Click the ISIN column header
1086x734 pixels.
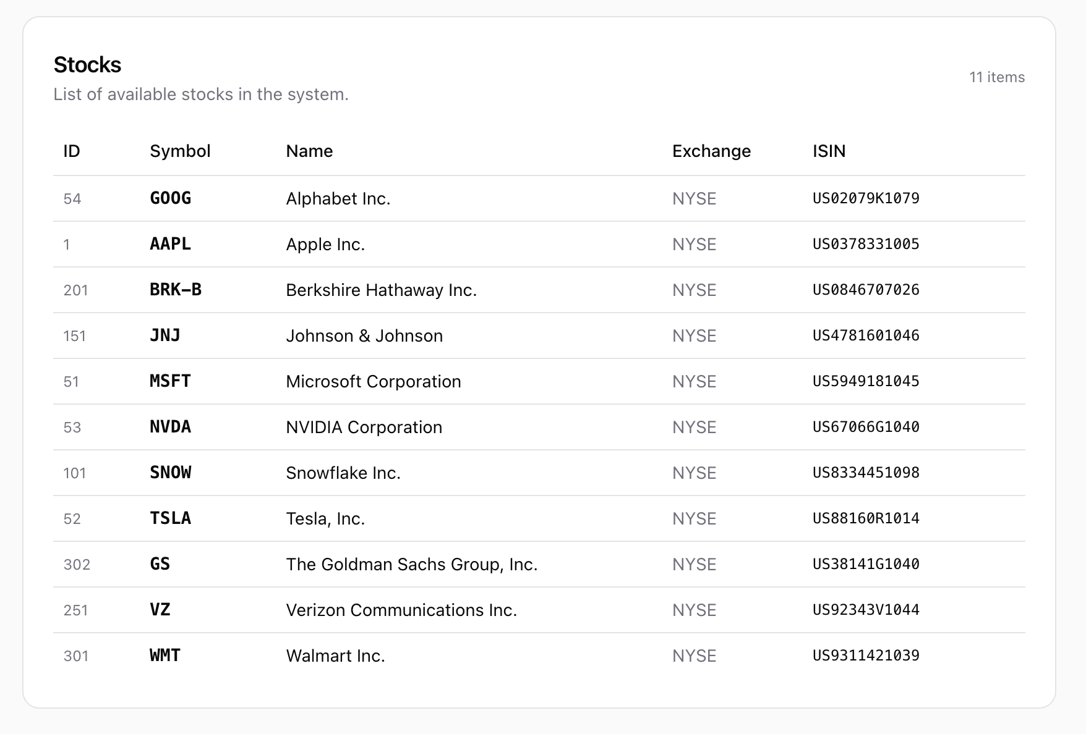click(829, 151)
